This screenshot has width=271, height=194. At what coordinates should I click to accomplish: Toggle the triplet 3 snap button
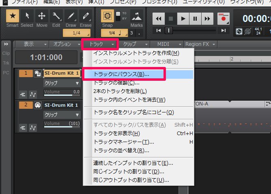tap(131, 33)
